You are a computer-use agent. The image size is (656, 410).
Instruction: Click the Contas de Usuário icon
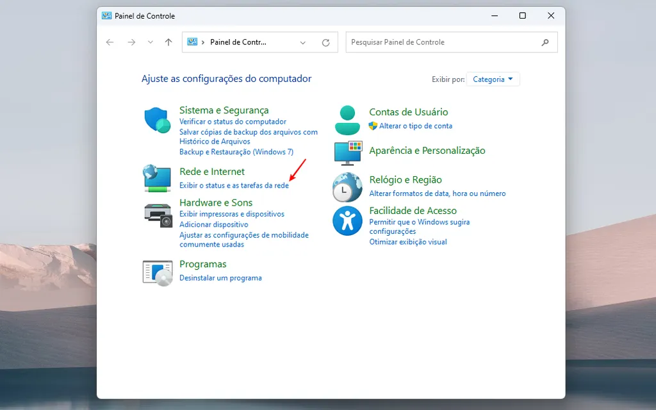(x=347, y=119)
